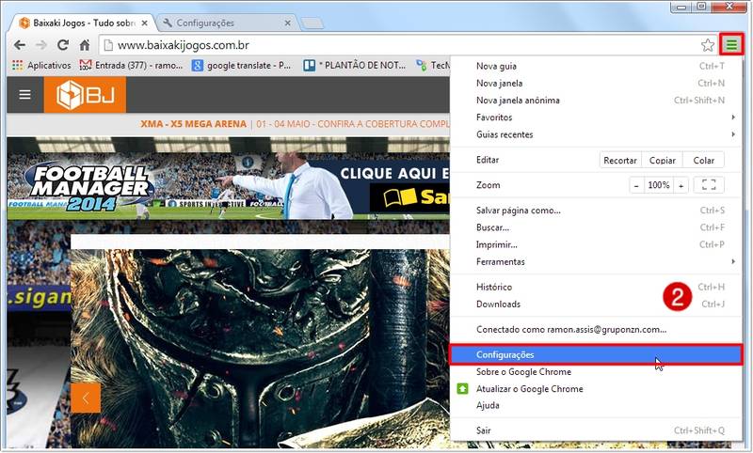This screenshot has height=453, width=753.
Task: Open the Chrome hamburger menu button
Action: point(731,44)
